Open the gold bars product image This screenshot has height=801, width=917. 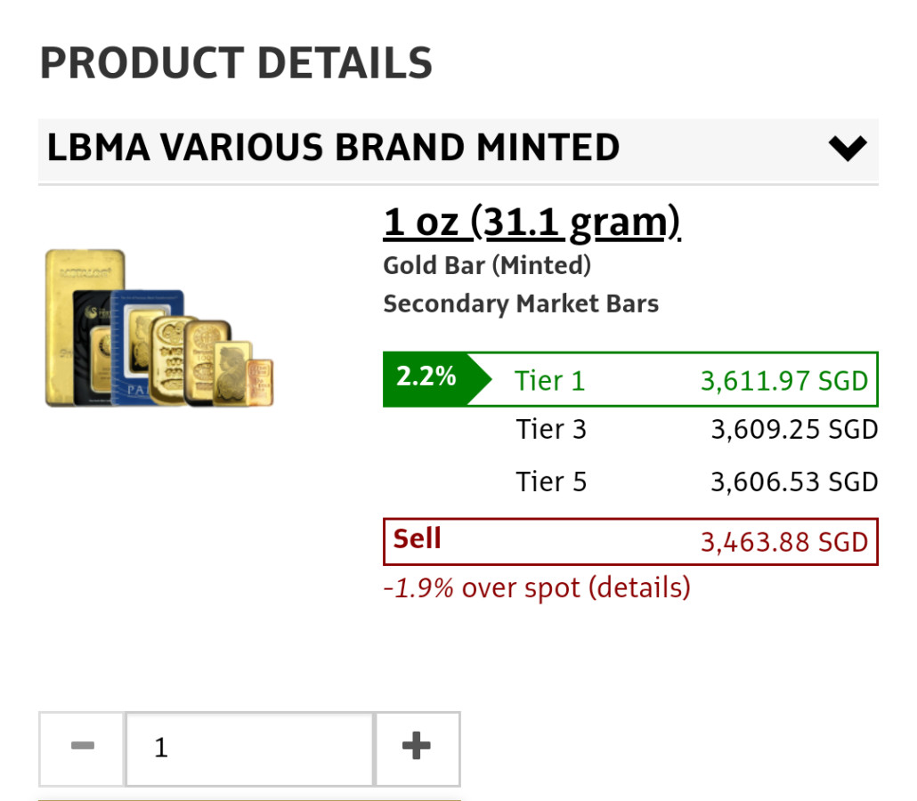[x=158, y=329]
